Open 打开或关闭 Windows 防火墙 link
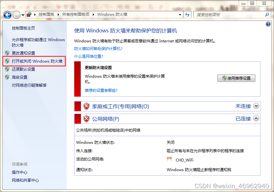 coord(37,61)
